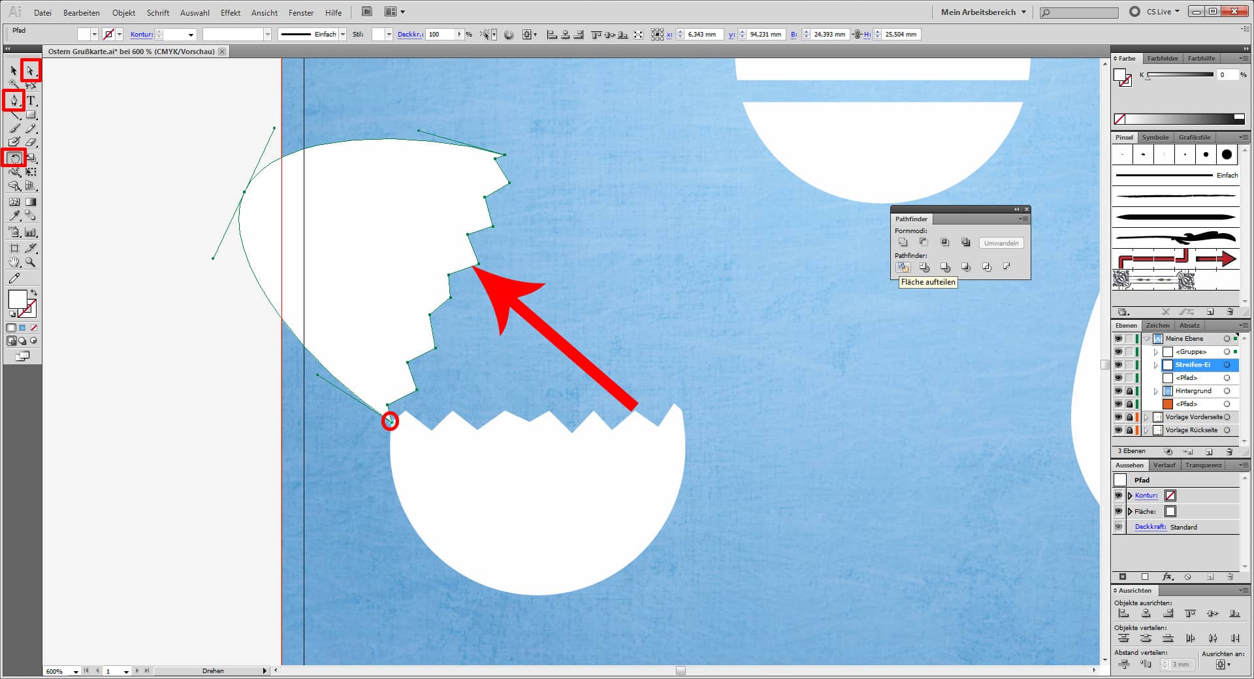Choose the Type tool

(x=31, y=101)
